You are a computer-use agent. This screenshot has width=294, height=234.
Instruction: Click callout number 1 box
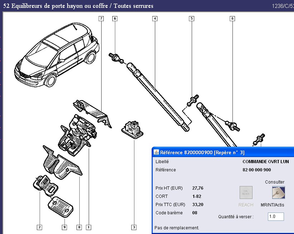tap(88, 227)
